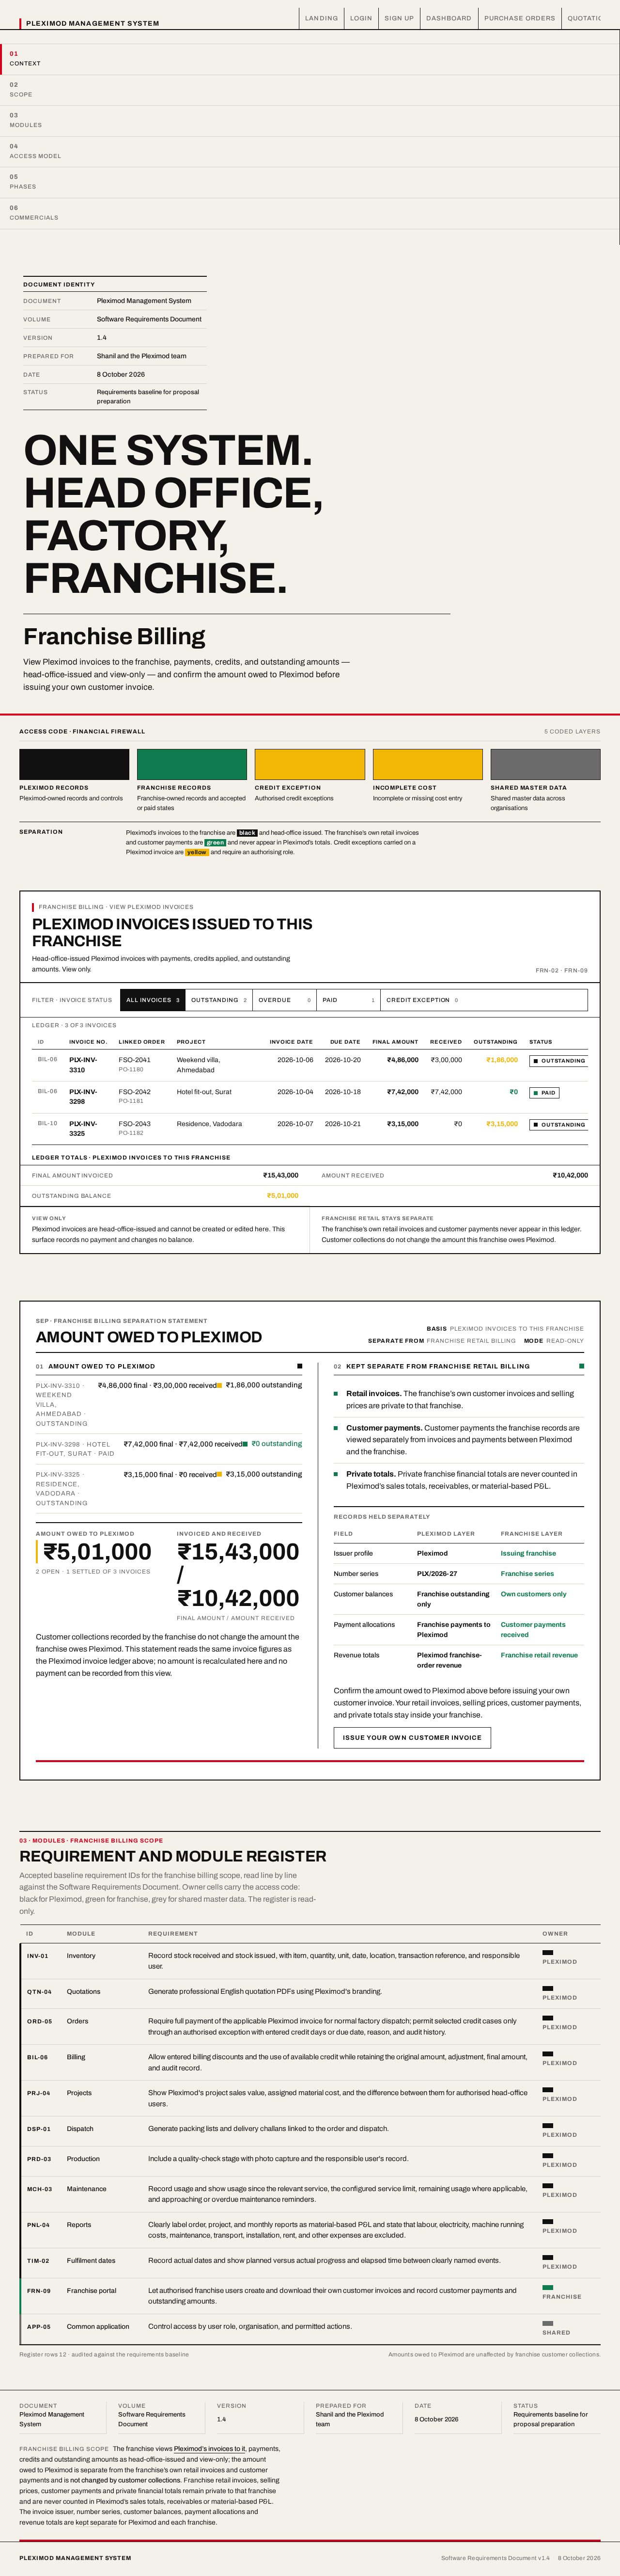Filter invoices by Paid status
The image size is (620, 2576).
click(348, 1000)
